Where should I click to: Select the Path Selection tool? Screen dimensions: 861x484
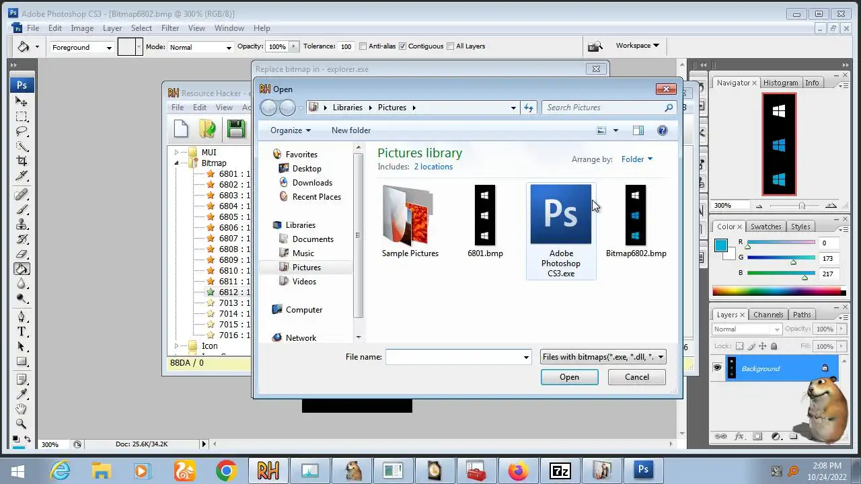(22, 347)
